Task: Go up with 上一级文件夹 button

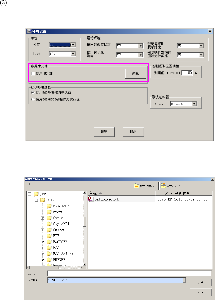Action: point(172,186)
